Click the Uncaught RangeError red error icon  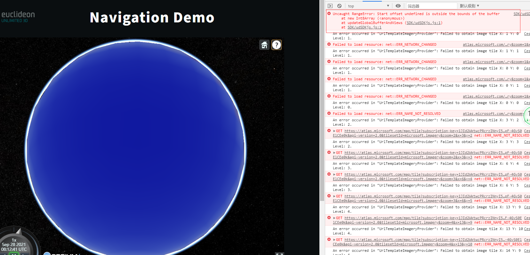329,13
